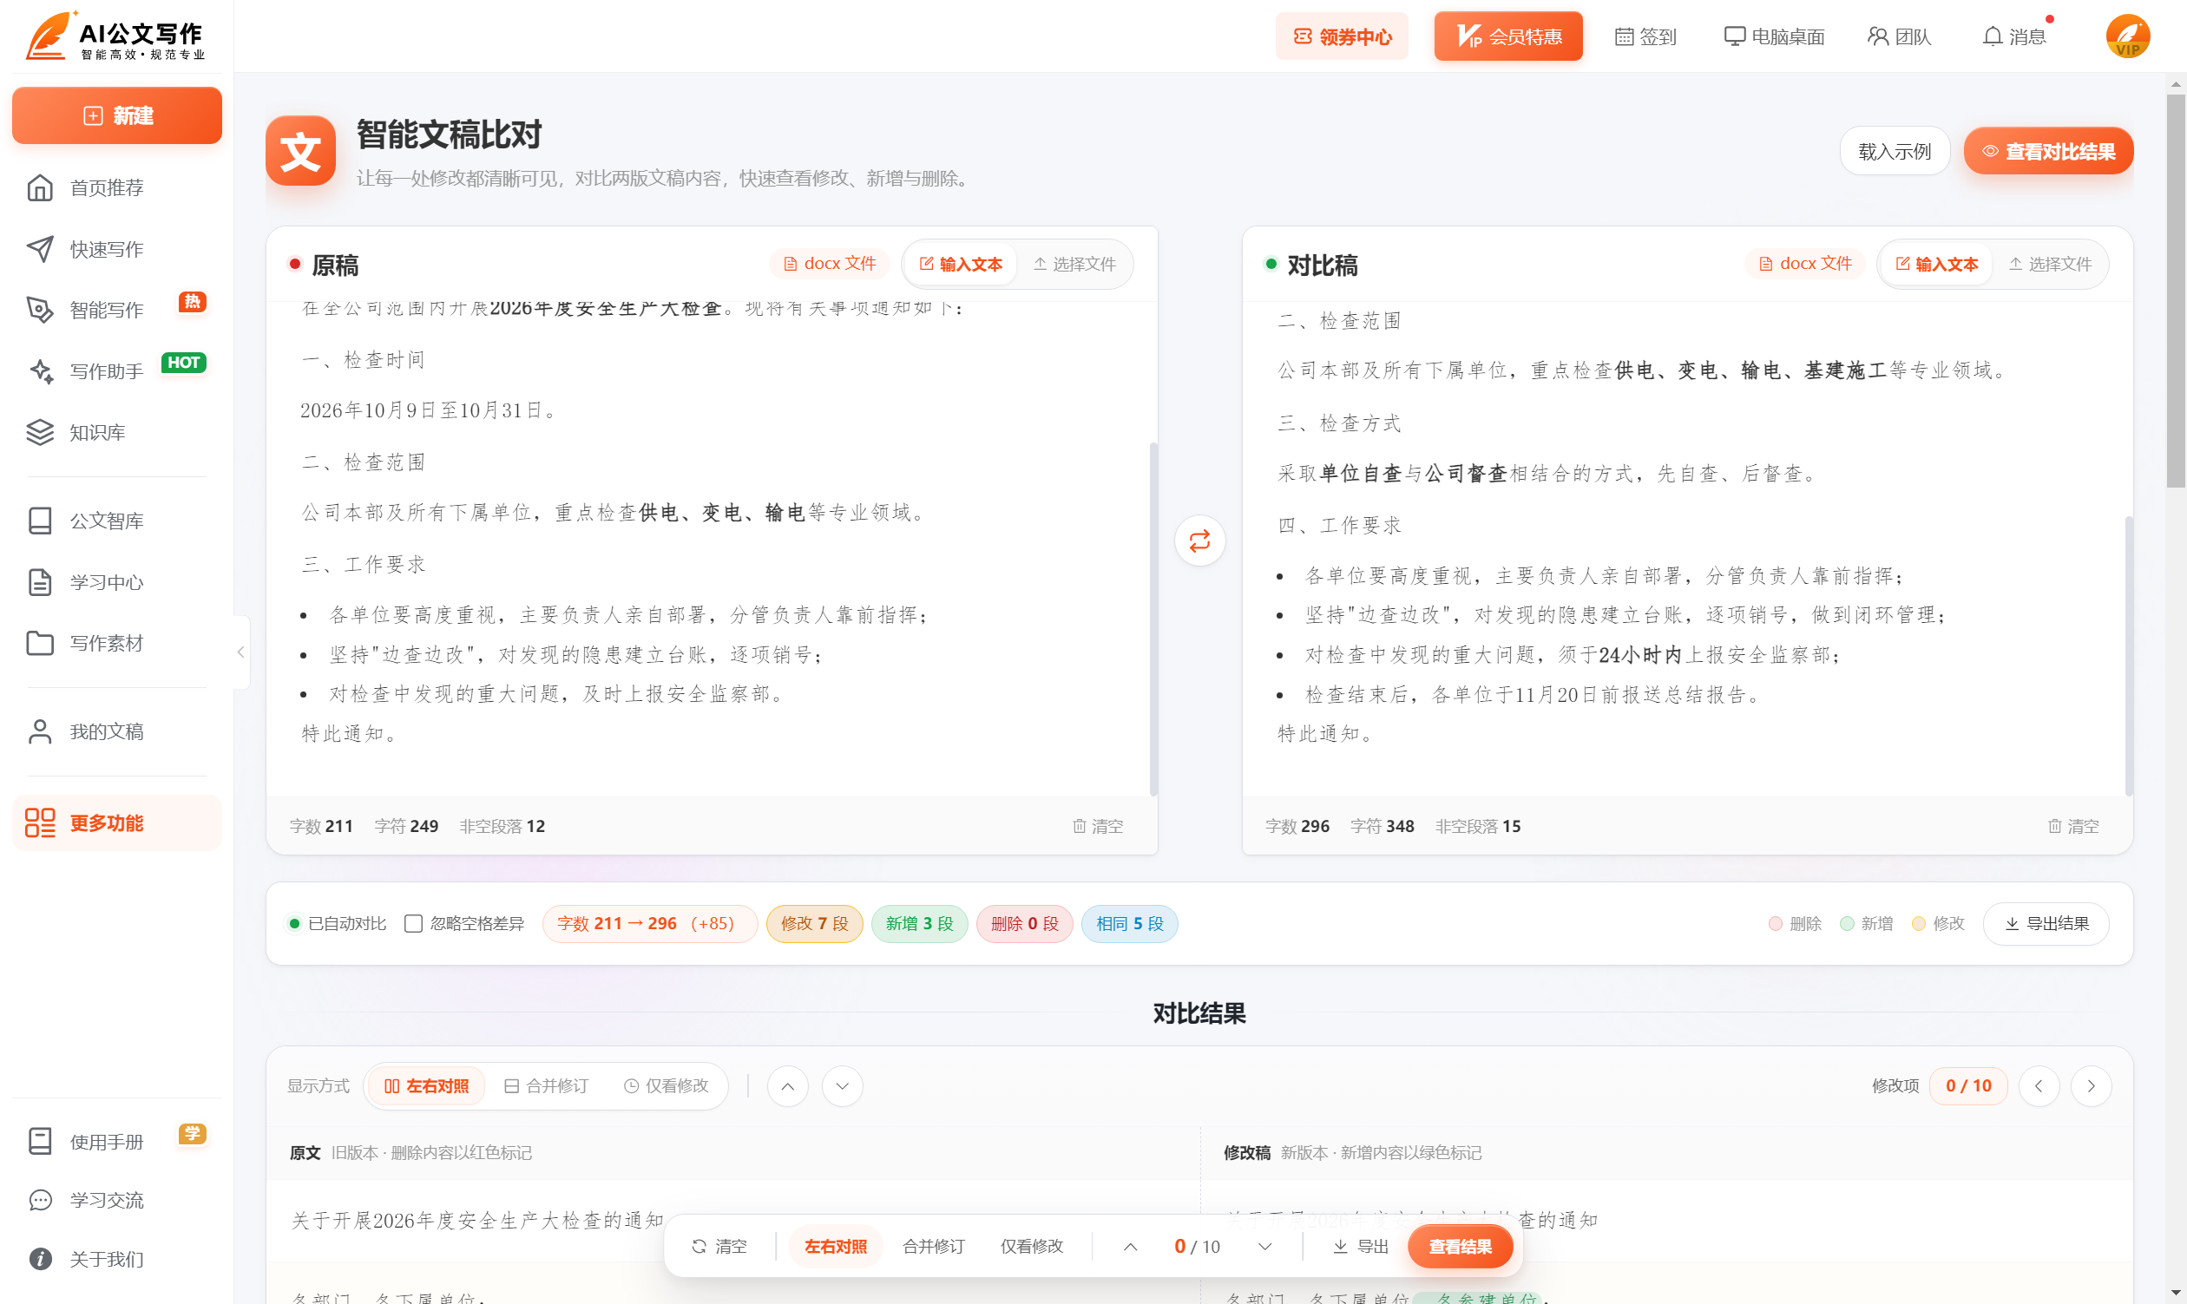
Task: Open 学习交流 in the sidebar
Action: click(117, 1200)
